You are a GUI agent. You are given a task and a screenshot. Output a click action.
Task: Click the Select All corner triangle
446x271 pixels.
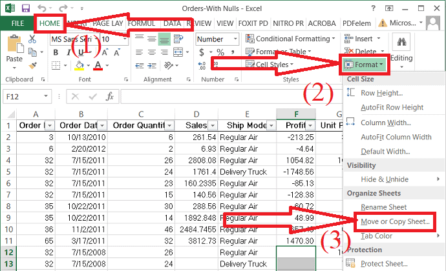coord(10,114)
